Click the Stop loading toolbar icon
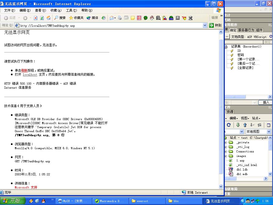The image size is (273, 205). 35,18
